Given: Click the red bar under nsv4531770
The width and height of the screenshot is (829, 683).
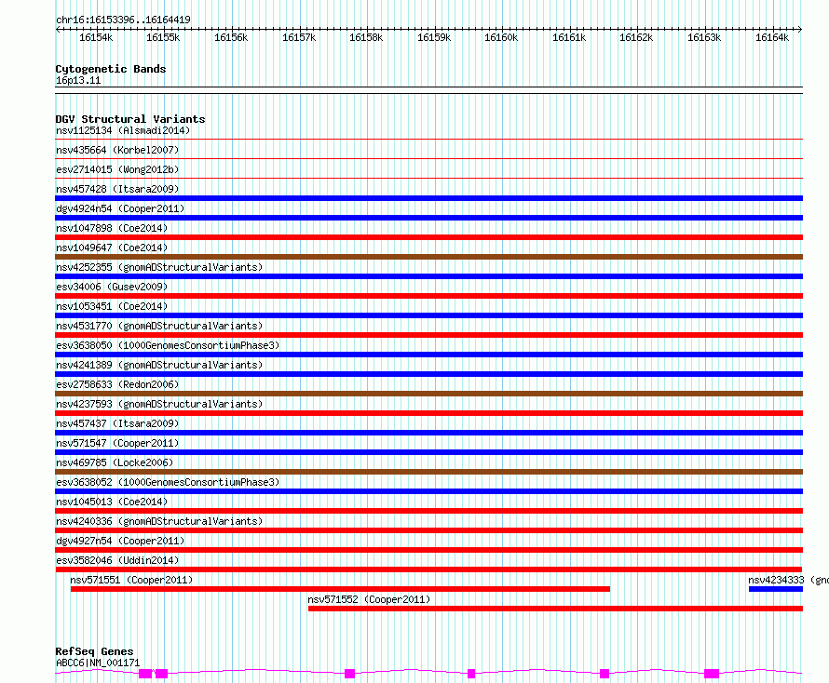Looking at the screenshot, I should click(x=428, y=335).
